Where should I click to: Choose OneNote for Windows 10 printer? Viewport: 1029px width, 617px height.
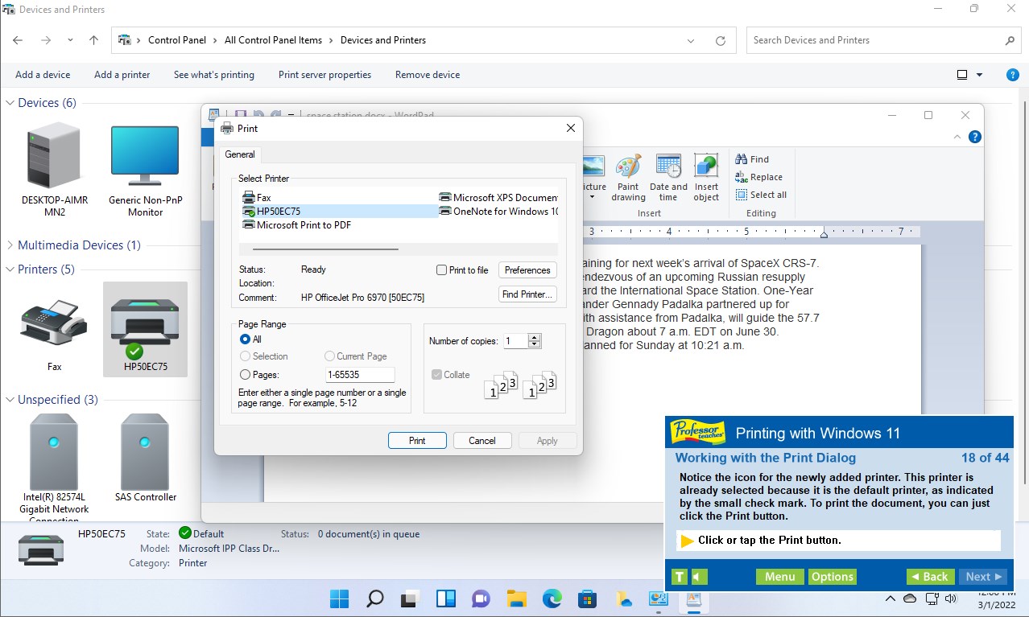tap(498, 212)
